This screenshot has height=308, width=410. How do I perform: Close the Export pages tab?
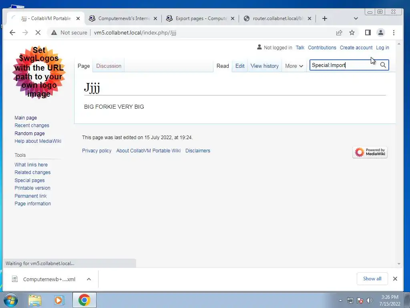[233, 18]
